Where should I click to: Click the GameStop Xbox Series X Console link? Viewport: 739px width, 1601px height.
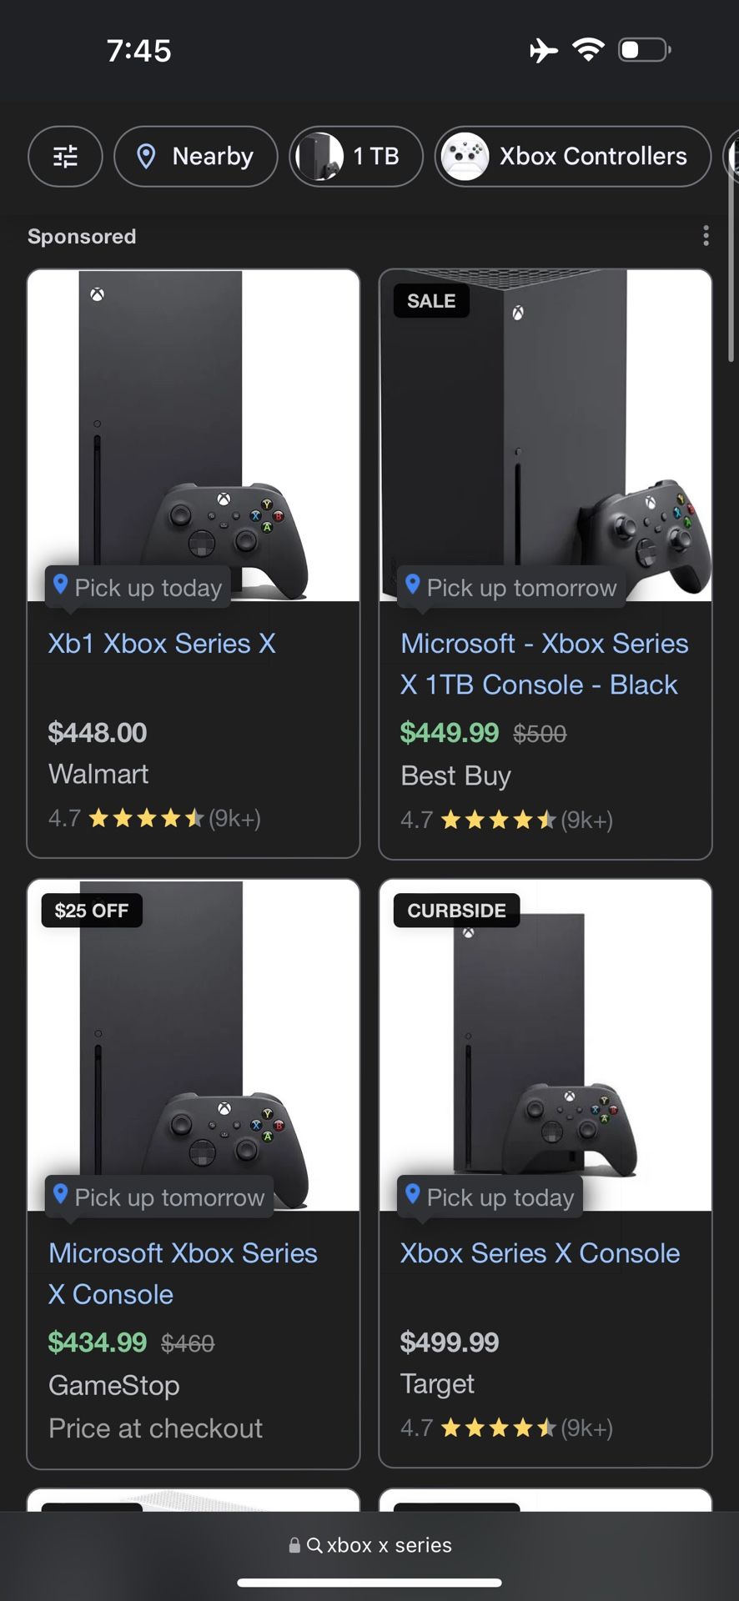click(x=183, y=1273)
